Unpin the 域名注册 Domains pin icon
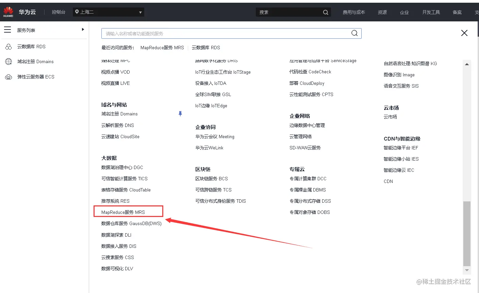479x293 pixels. pyautogui.click(x=180, y=114)
